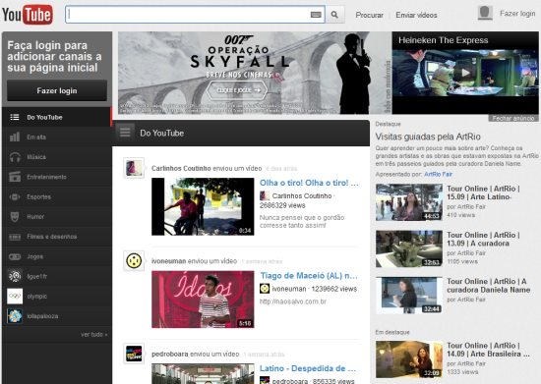
Task: Open video Latino - Despedida de
Action: point(308,368)
